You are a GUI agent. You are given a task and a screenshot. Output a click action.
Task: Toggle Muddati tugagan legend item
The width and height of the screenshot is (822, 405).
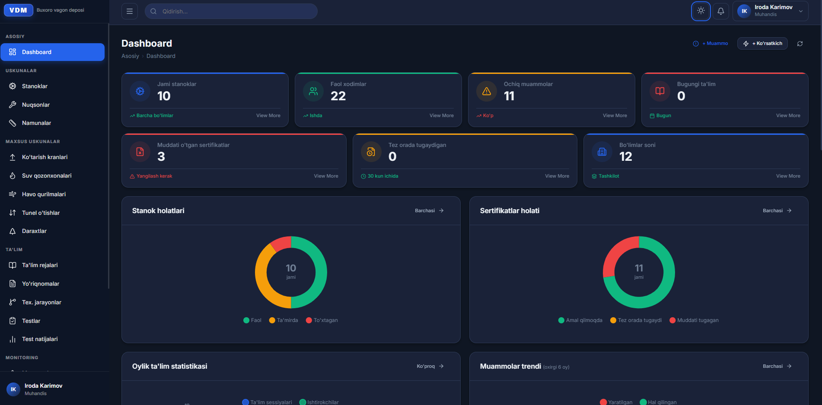pyautogui.click(x=694, y=320)
